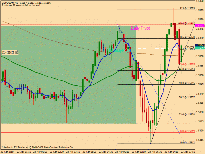This screenshot has width=205, height=154.
Task: Click the '#41738393 sell' order label
Action: [x=10, y=52]
